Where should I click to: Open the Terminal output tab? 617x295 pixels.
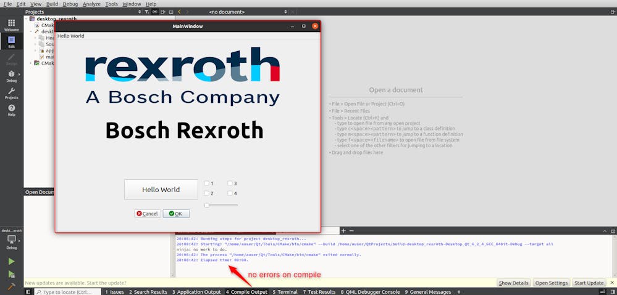tap(285, 292)
